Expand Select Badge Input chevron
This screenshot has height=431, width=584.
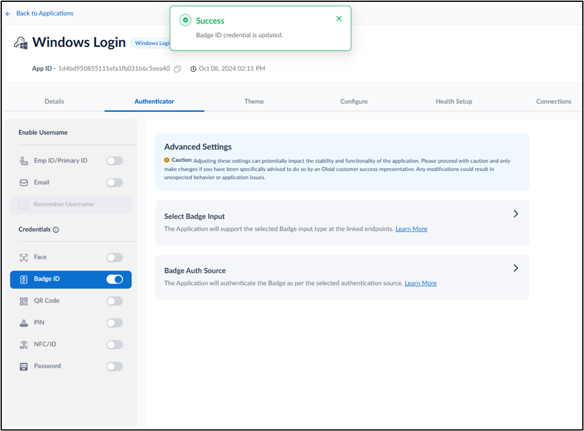click(516, 214)
